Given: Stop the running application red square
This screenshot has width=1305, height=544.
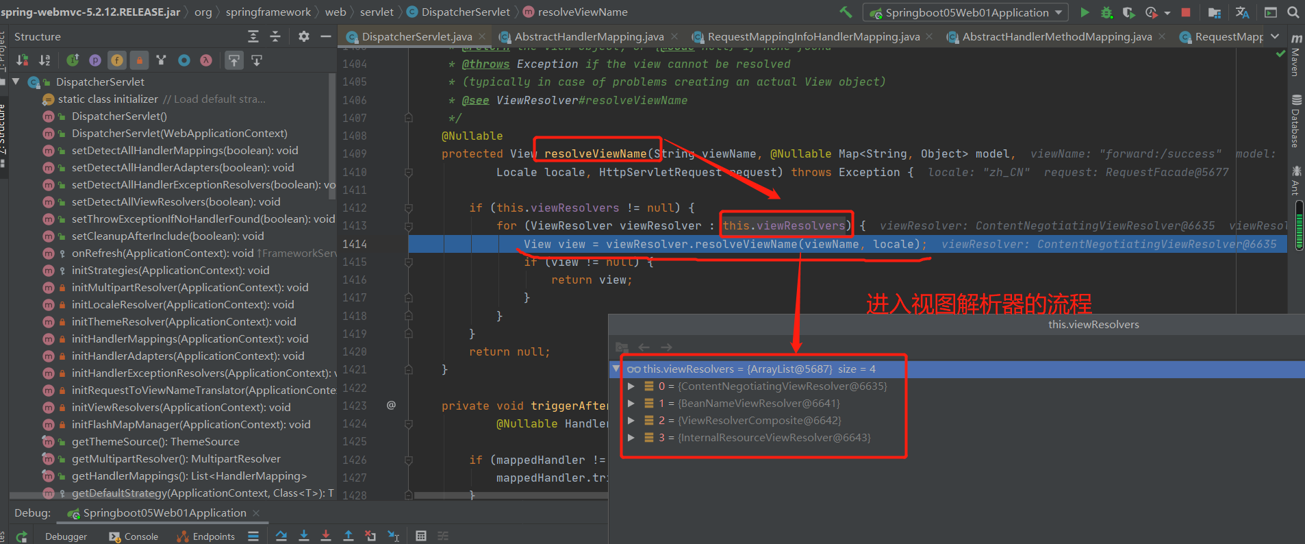Looking at the screenshot, I should click(x=1186, y=12).
